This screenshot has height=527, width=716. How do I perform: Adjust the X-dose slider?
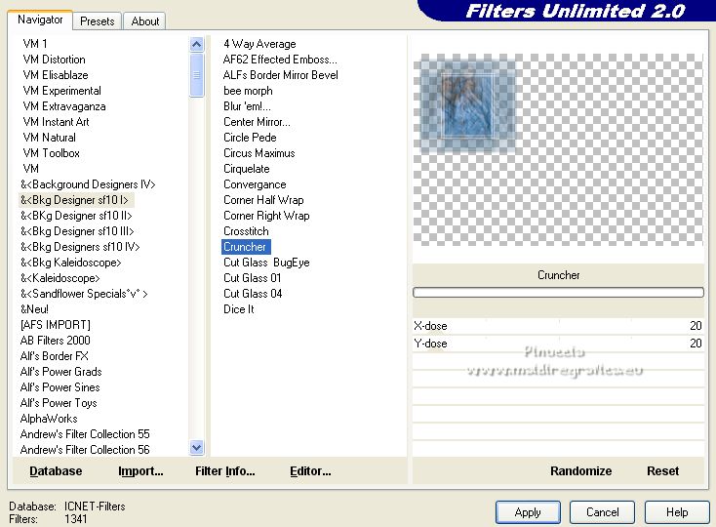(558, 326)
